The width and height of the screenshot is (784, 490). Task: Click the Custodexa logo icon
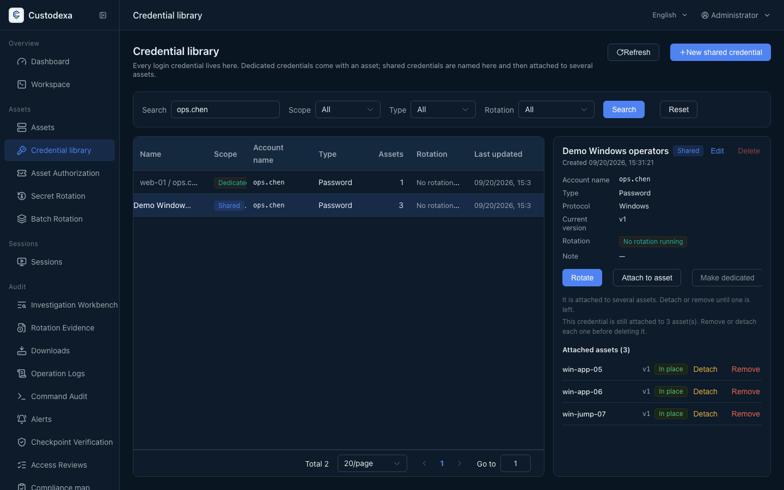pyautogui.click(x=16, y=15)
